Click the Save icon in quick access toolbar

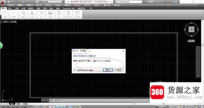16,2
